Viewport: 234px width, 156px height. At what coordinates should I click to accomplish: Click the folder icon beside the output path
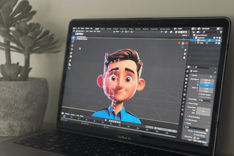tap(207, 130)
